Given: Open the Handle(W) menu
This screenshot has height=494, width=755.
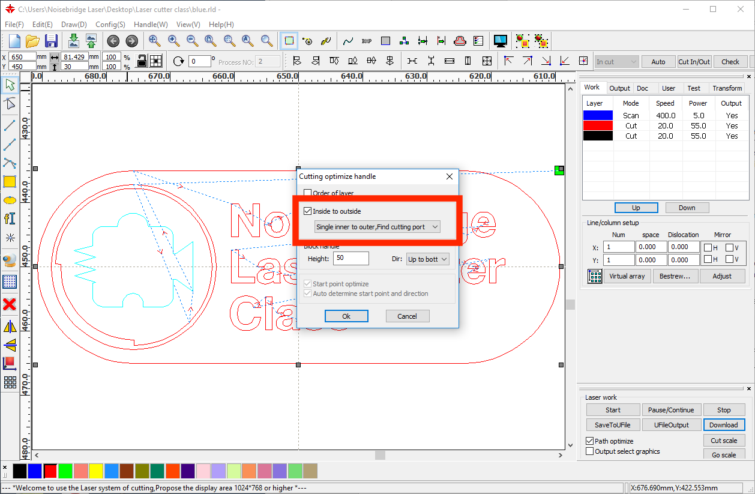Looking at the screenshot, I should (151, 25).
